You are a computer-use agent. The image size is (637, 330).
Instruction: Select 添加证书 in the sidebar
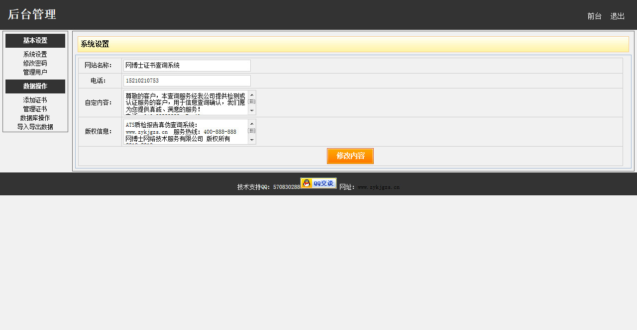click(35, 100)
